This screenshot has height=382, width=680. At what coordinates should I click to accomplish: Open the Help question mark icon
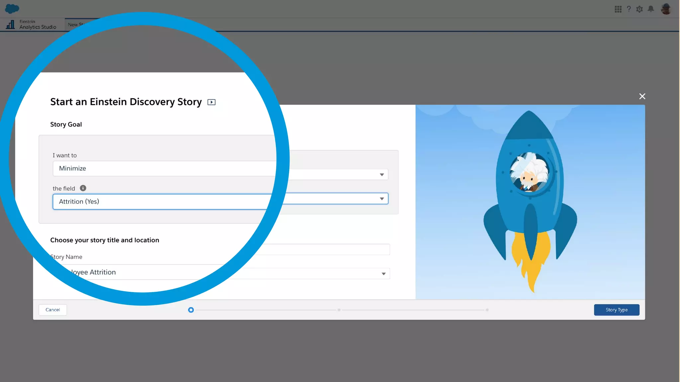click(629, 9)
